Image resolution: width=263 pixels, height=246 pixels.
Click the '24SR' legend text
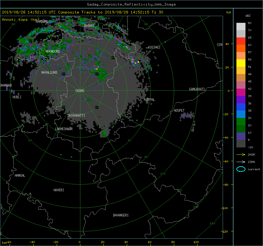click(x=251, y=154)
